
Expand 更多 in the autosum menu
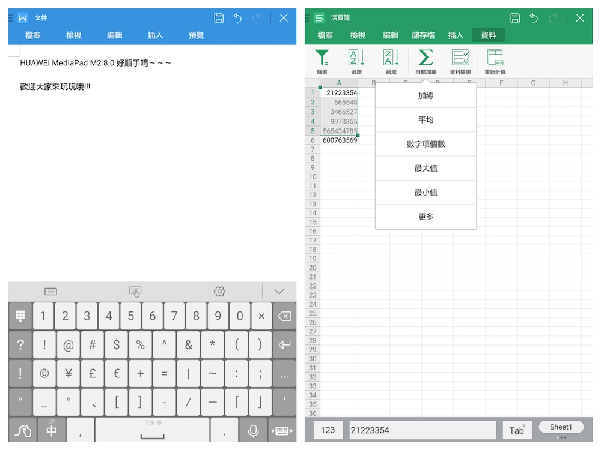pos(426,217)
